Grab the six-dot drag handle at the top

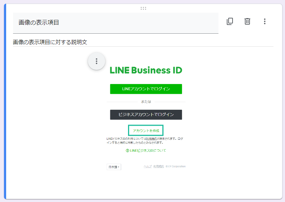coord(143,8)
